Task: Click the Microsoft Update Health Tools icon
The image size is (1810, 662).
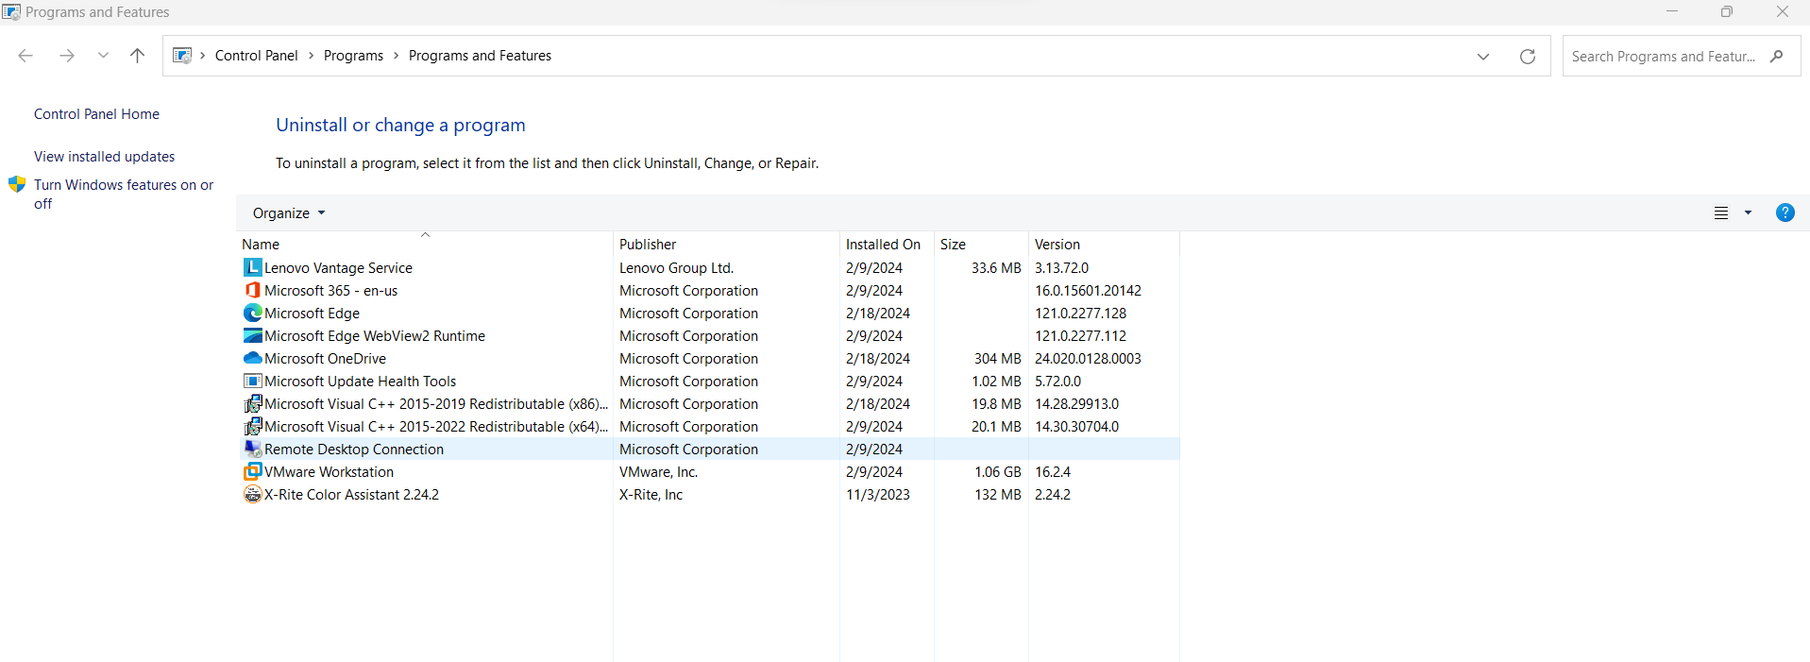Action: 252,381
